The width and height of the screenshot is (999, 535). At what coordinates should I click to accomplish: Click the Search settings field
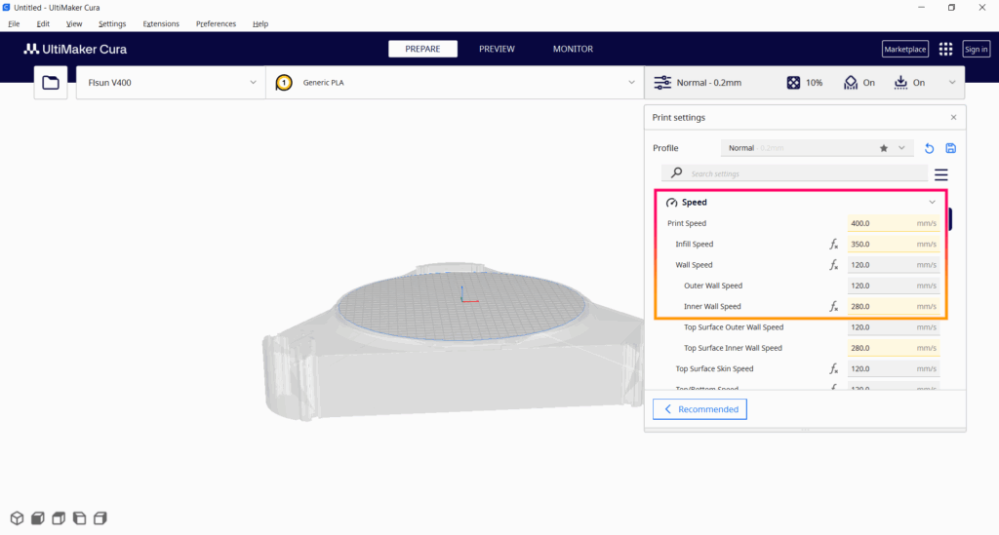tap(794, 173)
